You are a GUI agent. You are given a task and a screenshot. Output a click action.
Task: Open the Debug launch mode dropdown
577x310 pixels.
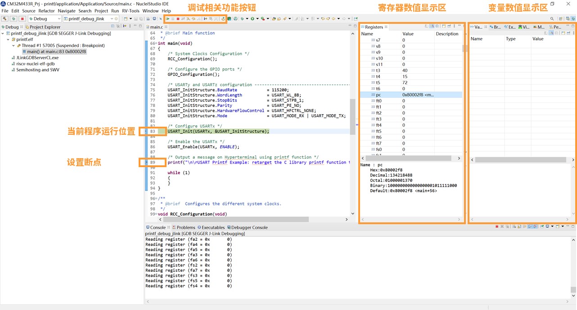59,19
